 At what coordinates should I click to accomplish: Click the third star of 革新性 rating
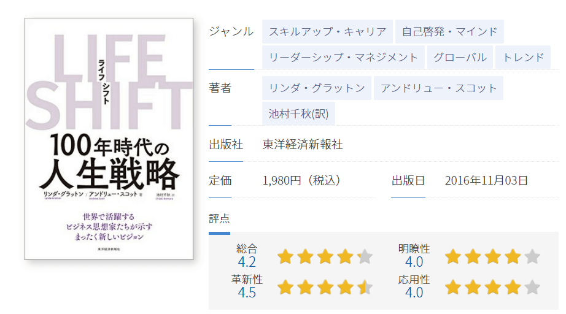pos(325,288)
